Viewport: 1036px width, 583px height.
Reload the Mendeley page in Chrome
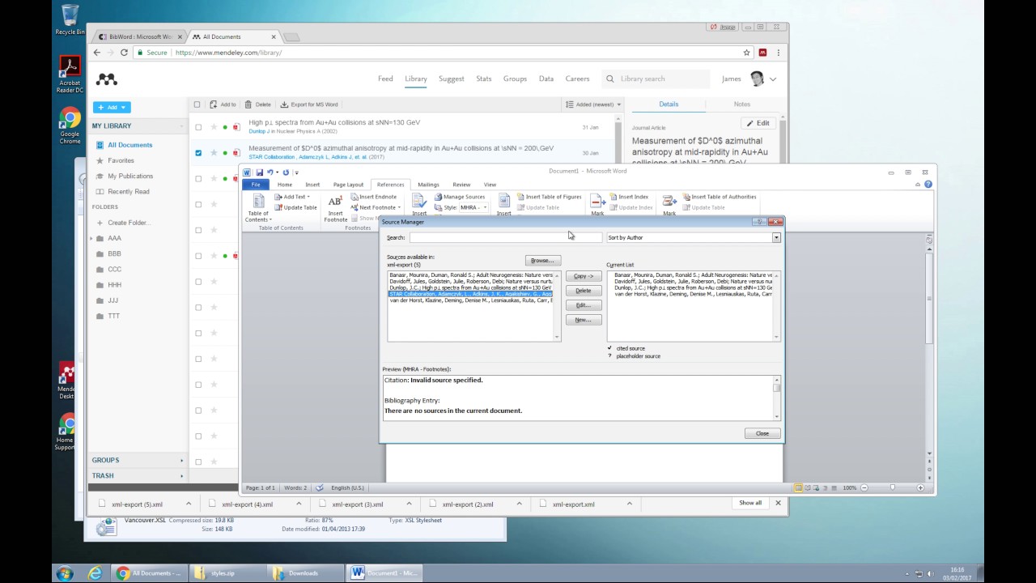(x=124, y=53)
